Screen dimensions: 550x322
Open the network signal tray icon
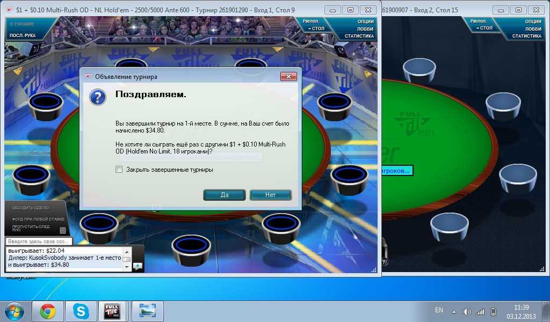[480, 311]
